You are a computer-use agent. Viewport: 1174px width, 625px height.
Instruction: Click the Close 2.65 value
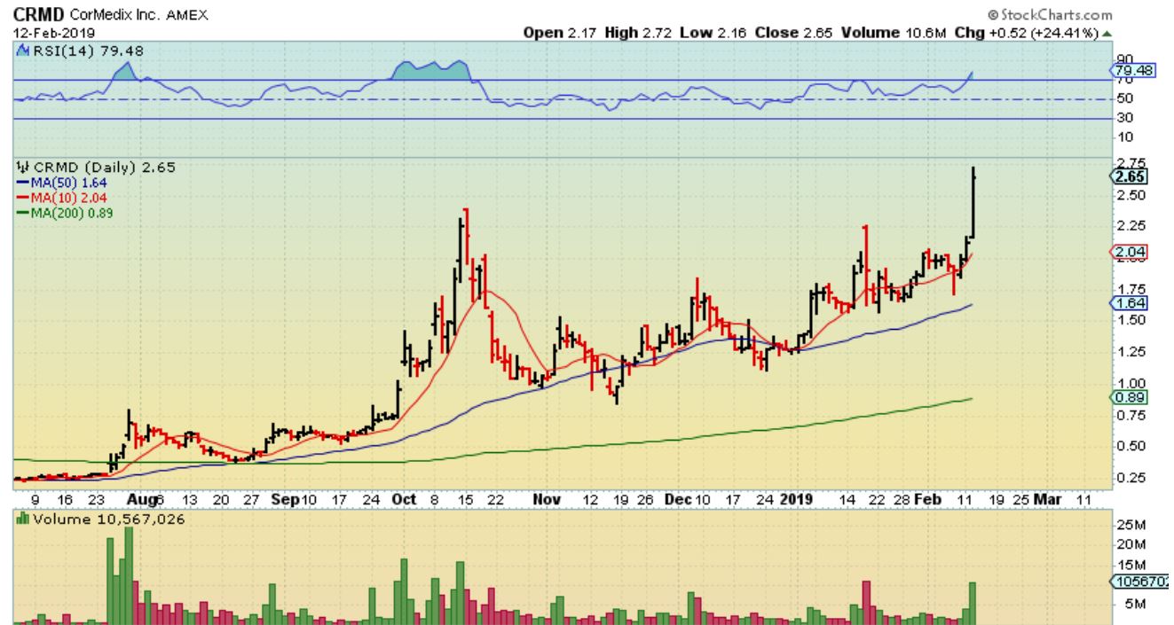(x=795, y=33)
